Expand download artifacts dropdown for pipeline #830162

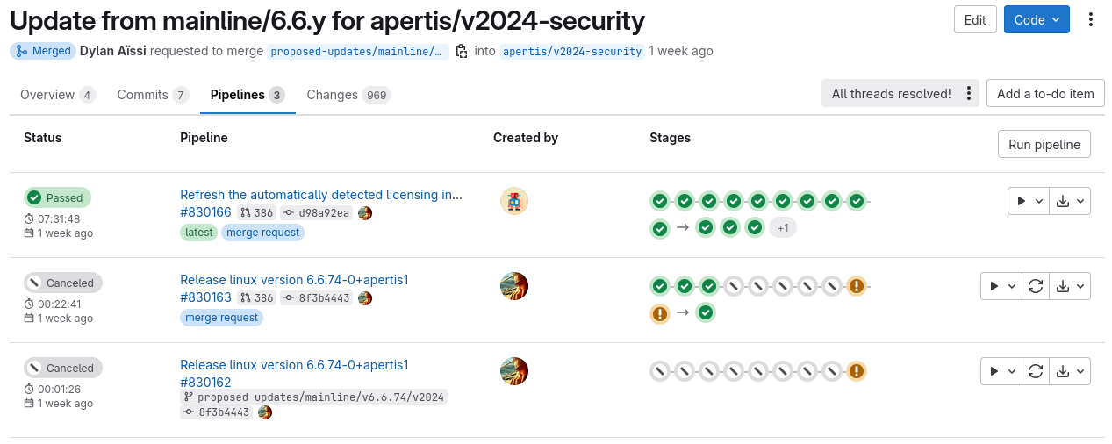click(x=1070, y=371)
